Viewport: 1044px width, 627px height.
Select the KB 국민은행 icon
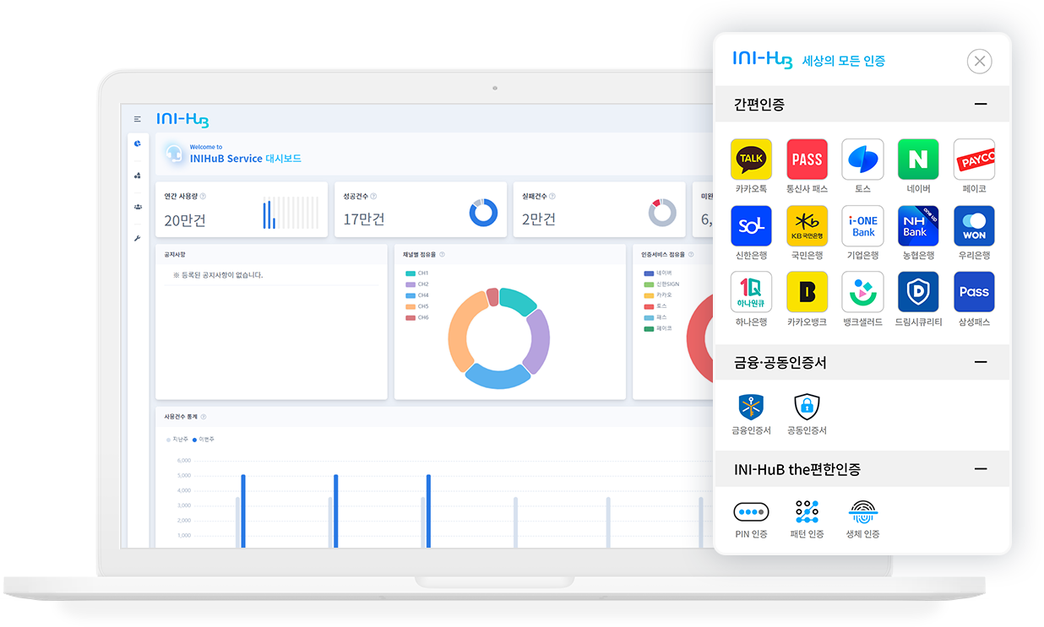click(x=807, y=226)
